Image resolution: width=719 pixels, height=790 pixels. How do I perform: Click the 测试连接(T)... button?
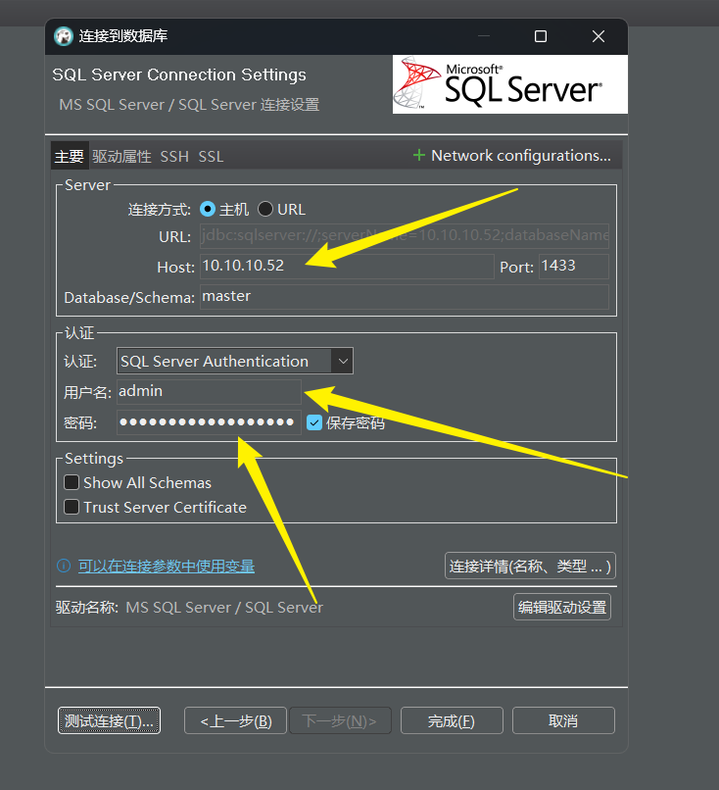click(x=110, y=721)
